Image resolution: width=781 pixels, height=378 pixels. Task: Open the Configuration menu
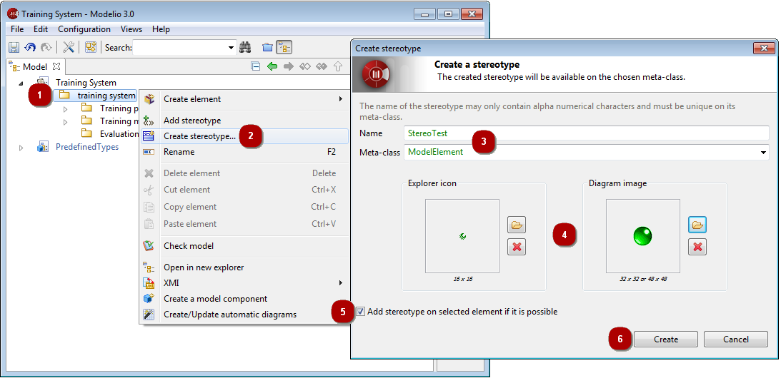click(84, 29)
